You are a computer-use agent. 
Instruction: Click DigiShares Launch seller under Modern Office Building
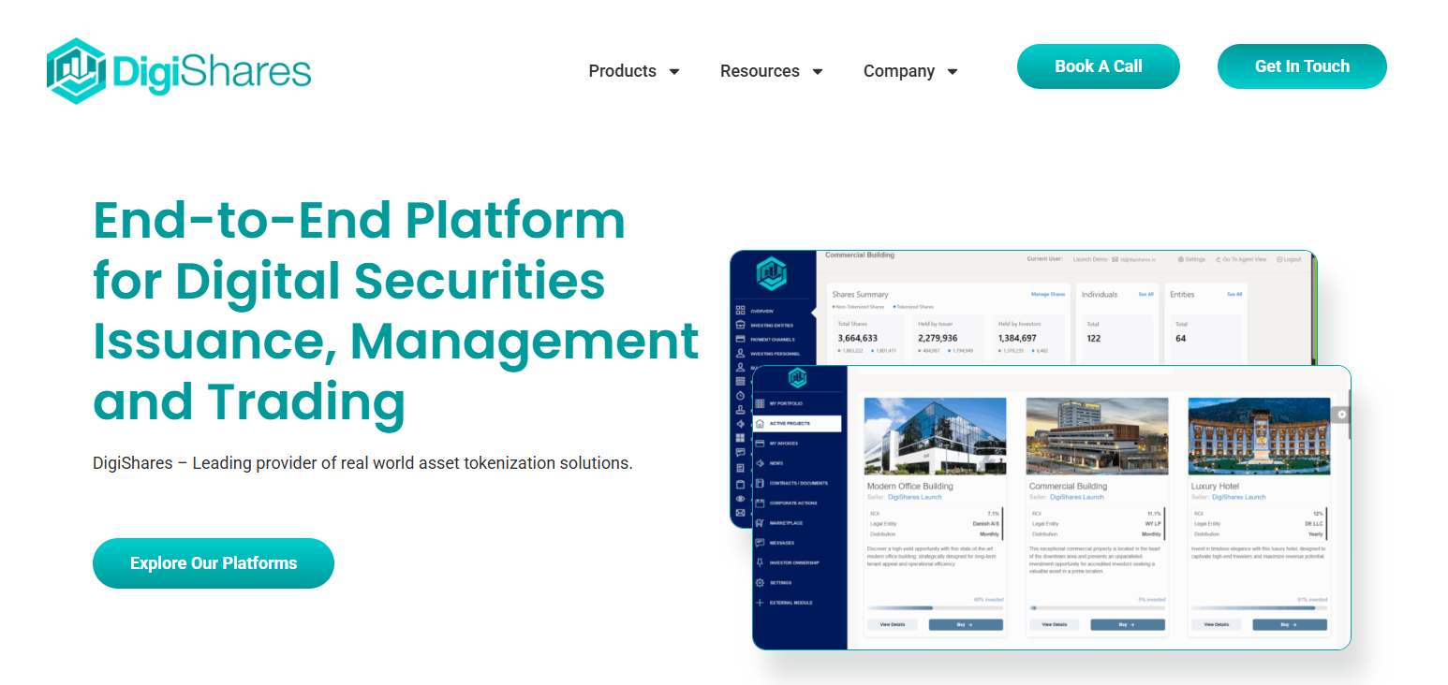[x=915, y=497]
